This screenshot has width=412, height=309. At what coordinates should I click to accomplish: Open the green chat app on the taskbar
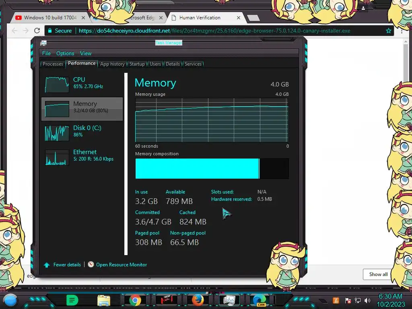[72, 300]
